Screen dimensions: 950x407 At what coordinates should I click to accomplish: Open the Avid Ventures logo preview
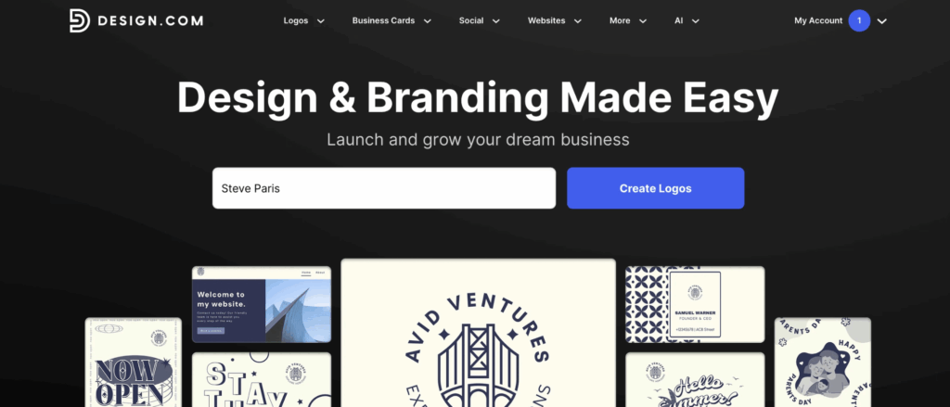point(478,333)
